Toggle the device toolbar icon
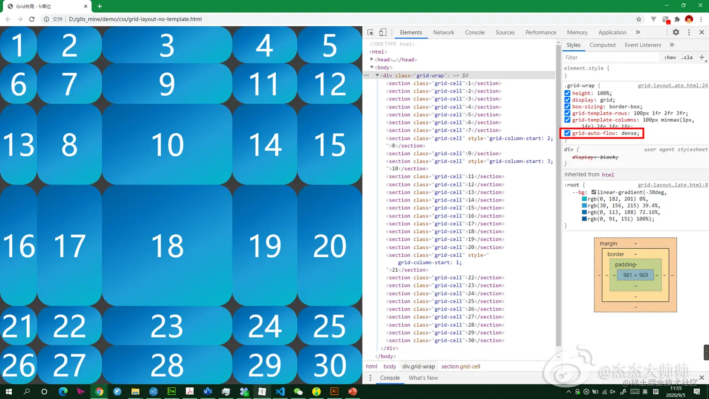The image size is (709, 399). pyautogui.click(x=383, y=32)
